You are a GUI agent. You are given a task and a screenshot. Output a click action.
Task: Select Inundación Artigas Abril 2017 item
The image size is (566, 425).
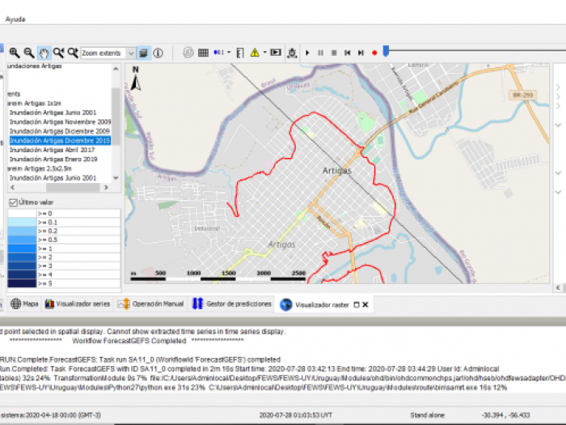pos(52,150)
